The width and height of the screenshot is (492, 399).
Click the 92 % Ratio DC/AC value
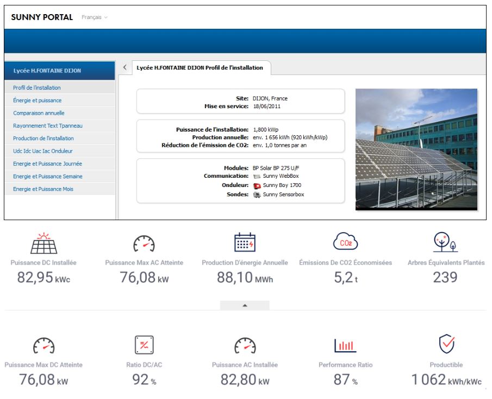coord(144,379)
